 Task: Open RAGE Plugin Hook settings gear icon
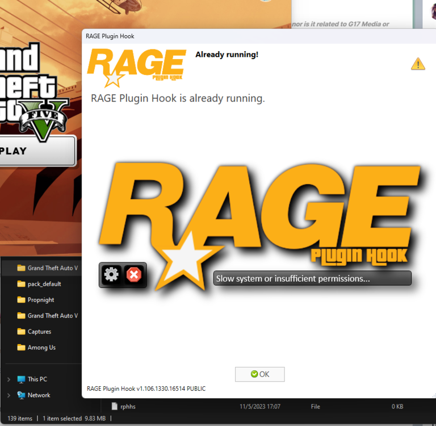tap(111, 275)
